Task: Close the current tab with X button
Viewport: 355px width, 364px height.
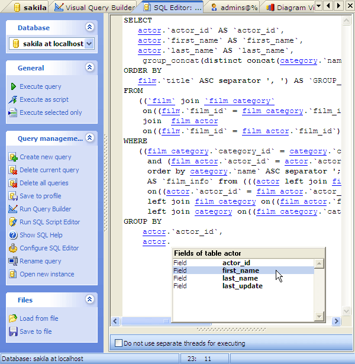Action: click(350, 5)
